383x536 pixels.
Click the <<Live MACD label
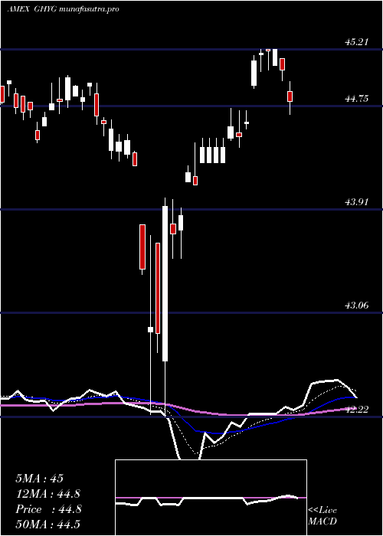(322, 515)
